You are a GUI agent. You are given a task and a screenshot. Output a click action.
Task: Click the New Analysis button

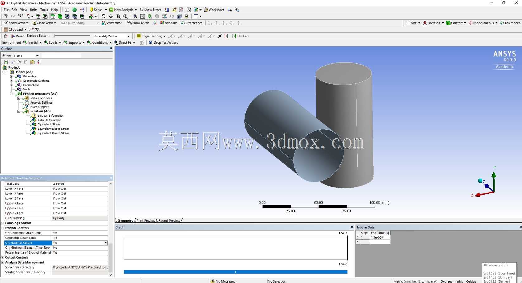click(123, 10)
